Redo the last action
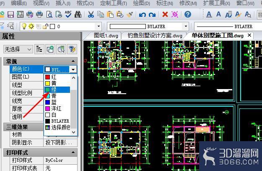 [152, 15]
